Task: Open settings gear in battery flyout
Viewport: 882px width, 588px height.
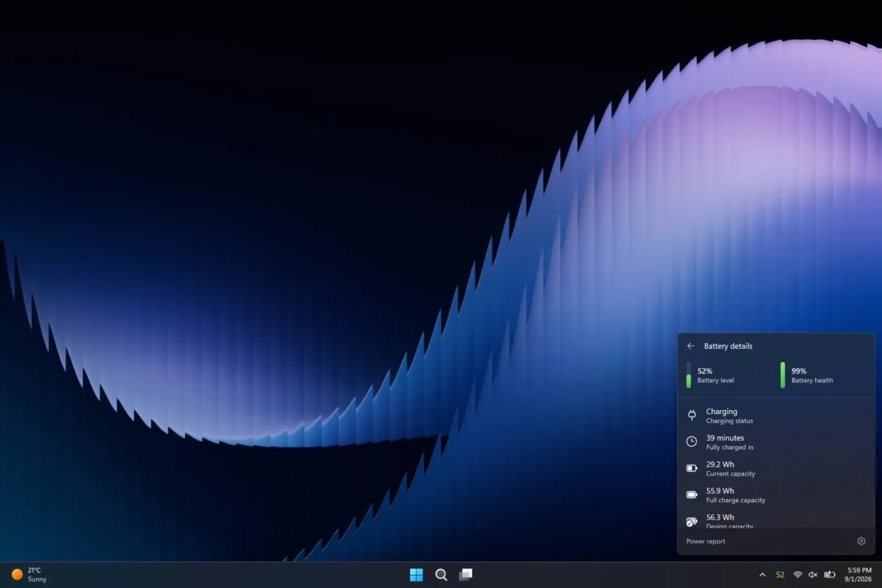Action: [x=862, y=541]
